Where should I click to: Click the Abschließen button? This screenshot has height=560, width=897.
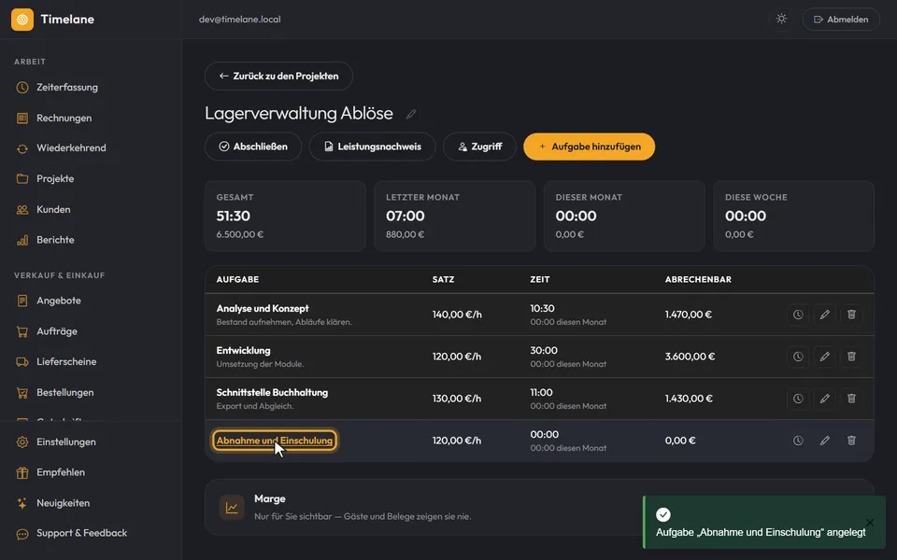(x=253, y=147)
